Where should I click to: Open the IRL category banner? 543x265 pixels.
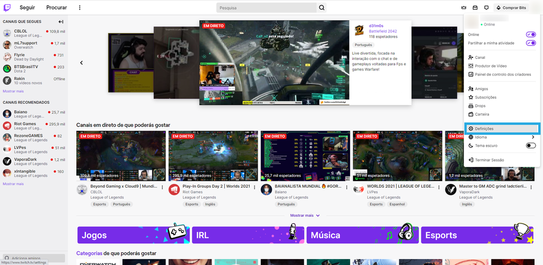(x=248, y=235)
